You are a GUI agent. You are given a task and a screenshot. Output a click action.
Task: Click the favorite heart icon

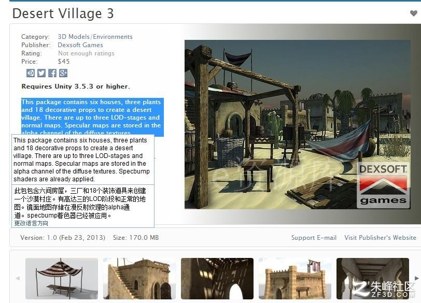(x=414, y=13)
